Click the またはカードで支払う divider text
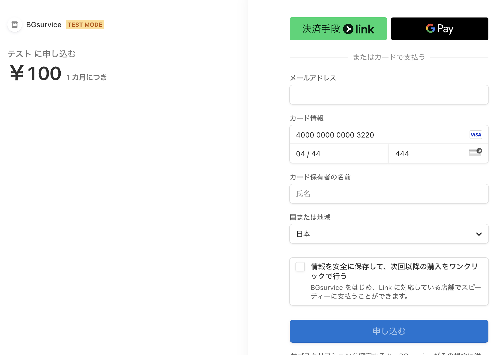Screen dimensions: 502x355 click(x=389, y=57)
